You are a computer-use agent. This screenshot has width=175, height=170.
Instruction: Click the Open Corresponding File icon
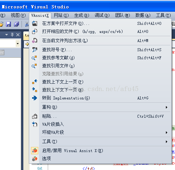point(35,31)
